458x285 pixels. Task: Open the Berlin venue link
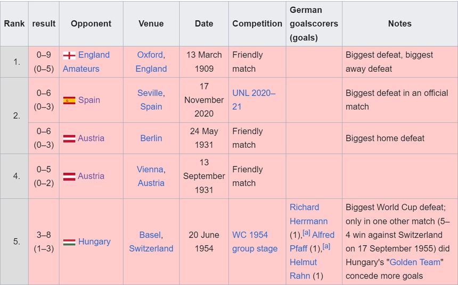click(x=151, y=138)
